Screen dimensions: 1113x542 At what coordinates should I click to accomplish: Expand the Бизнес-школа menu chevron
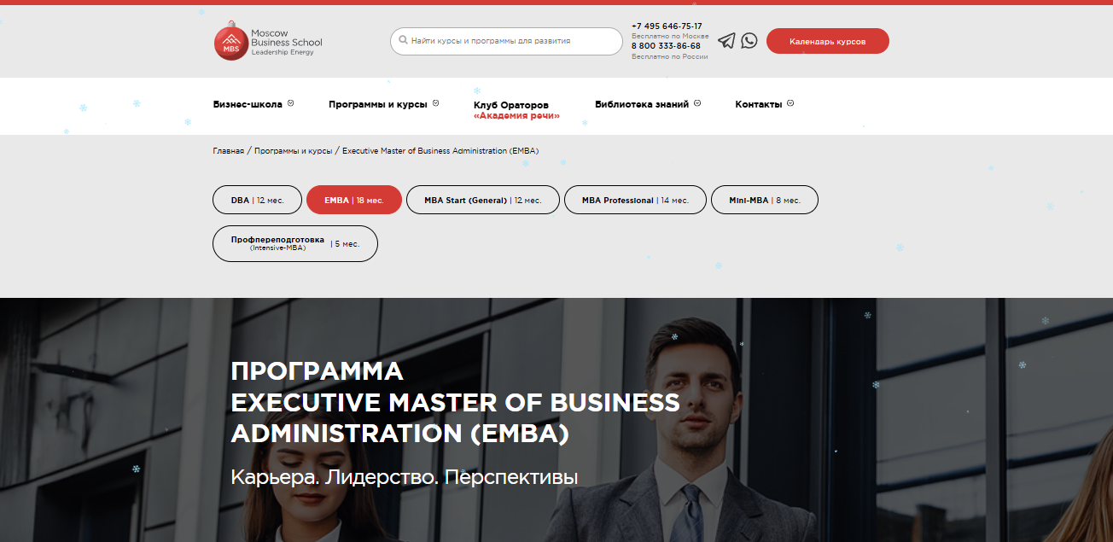point(291,103)
